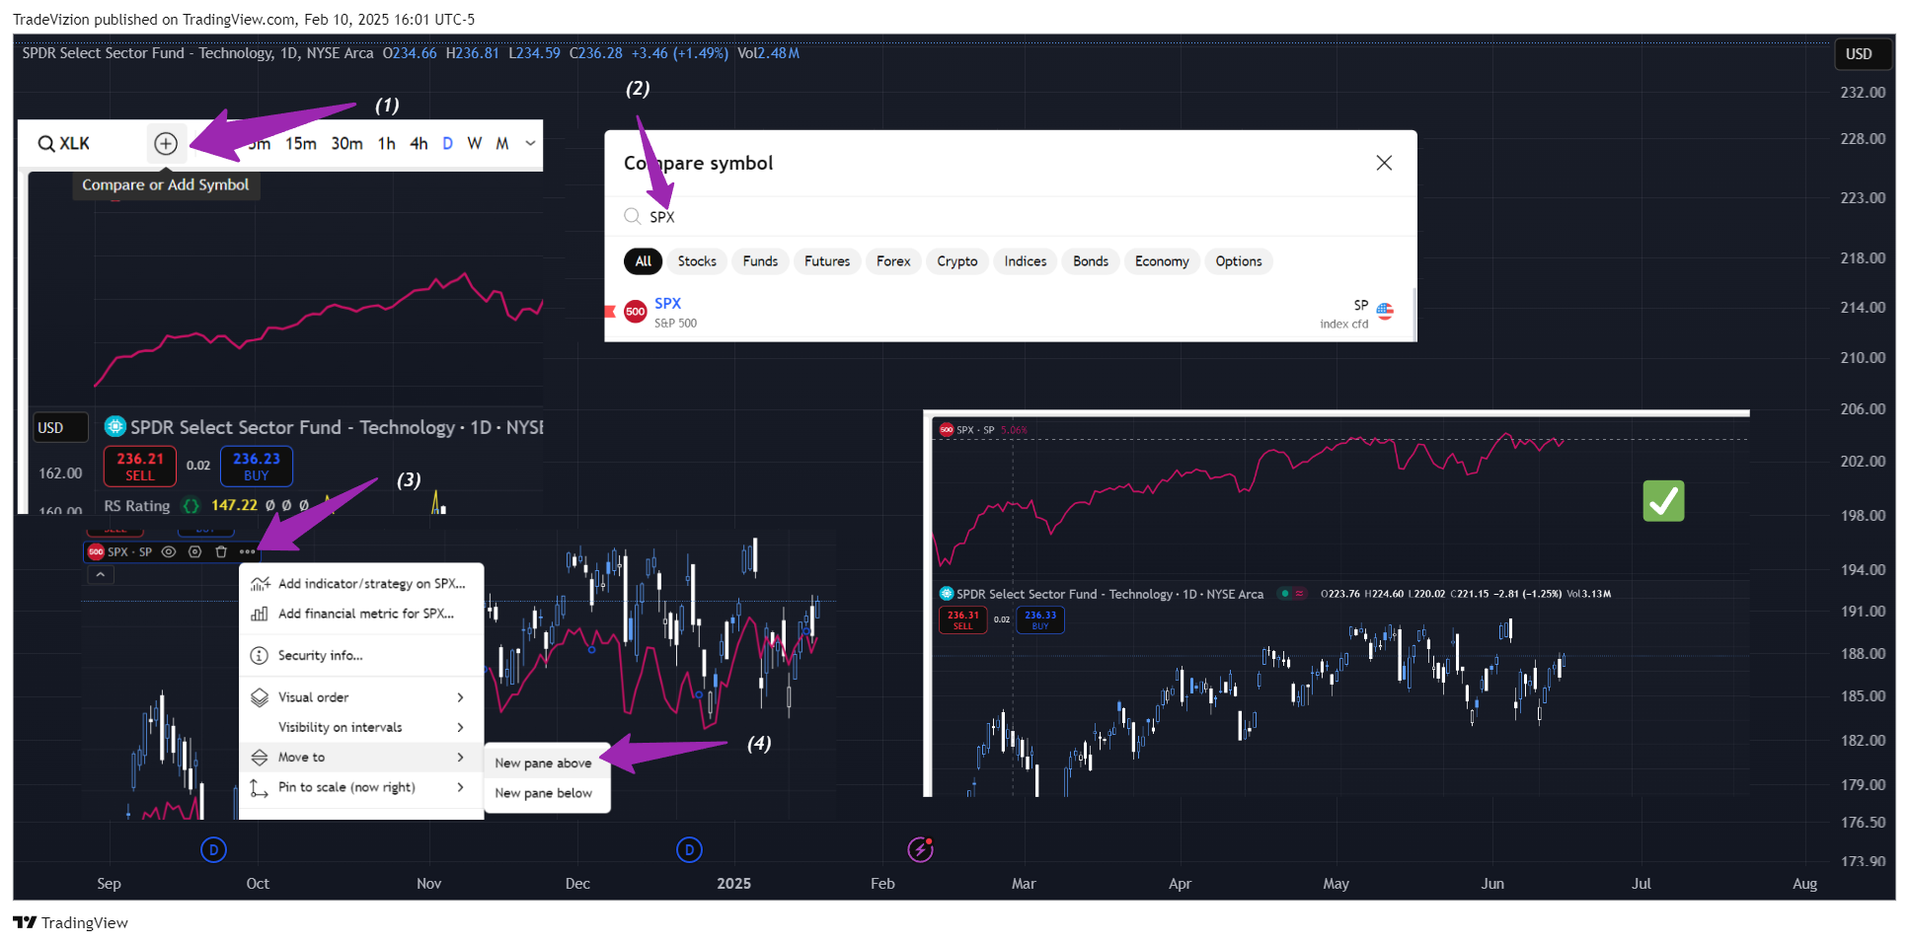Open SPX settings hexagon icon in legend
1909x944 pixels.
[x=195, y=551]
